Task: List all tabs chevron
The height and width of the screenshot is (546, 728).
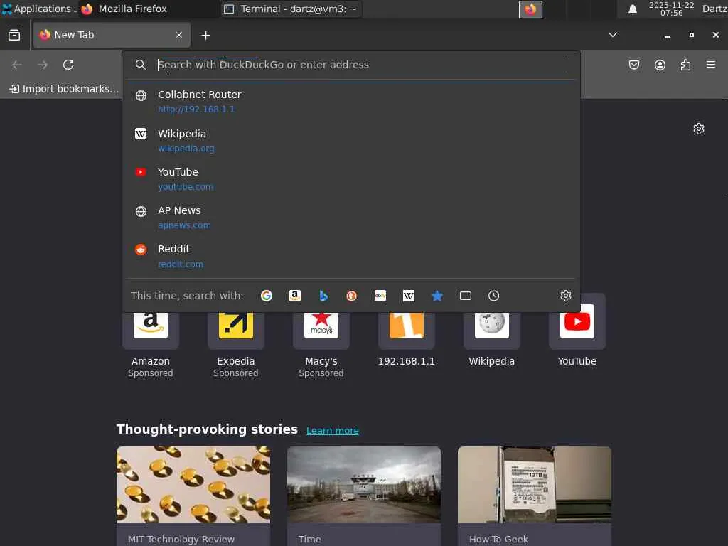Action: [613, 35]
